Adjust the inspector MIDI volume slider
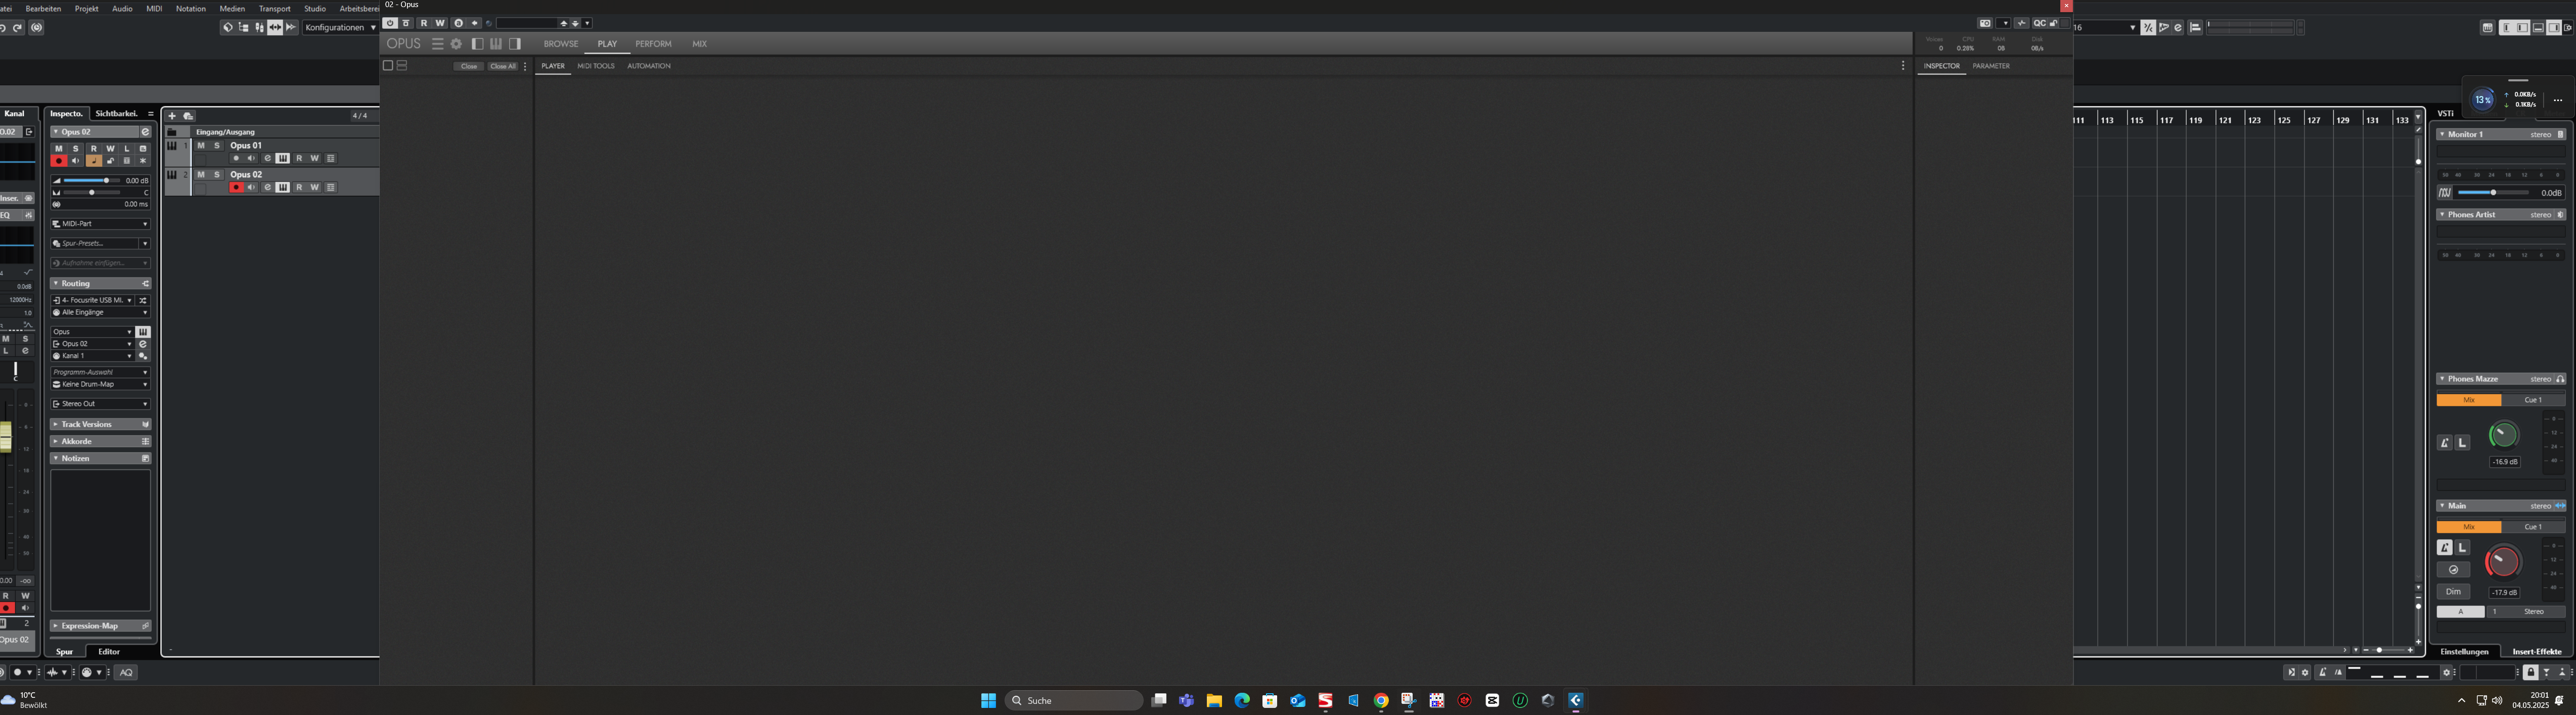The image size is (2576, 715). [93, 181]
